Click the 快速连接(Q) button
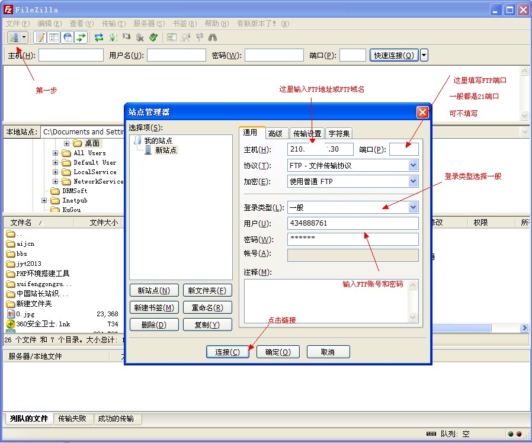This screenshot has height=443, width=532. tap(393, 55)
